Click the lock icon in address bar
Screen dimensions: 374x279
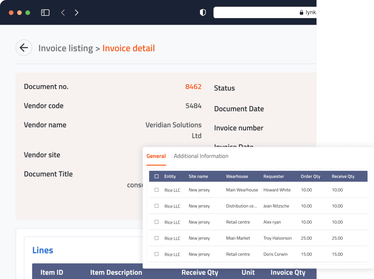(x=301, y=12)
